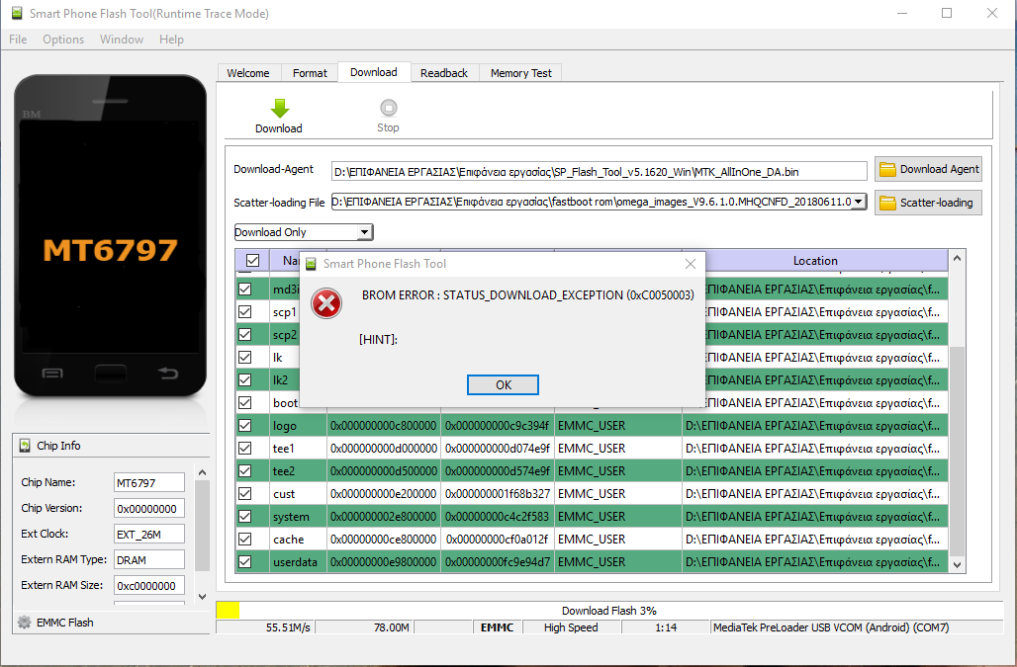Toggle the system partition checkbox
Image resolution: width=1017 pixels, height=667 pixels.
click(244, 517)
